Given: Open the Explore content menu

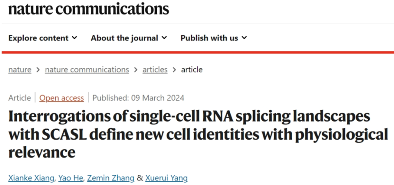Looking at the screenshot, I should pyautogui.click(x=38, y=38).
